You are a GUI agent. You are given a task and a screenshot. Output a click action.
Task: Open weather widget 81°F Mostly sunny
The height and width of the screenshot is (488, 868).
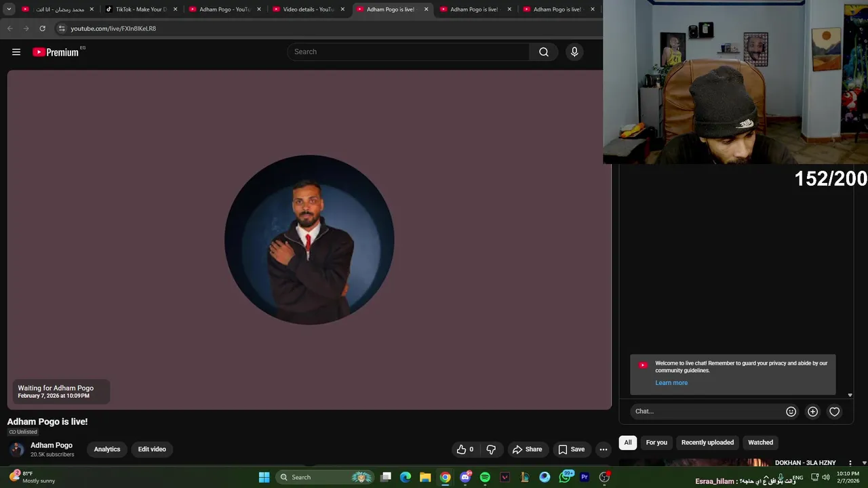[33, 477]
